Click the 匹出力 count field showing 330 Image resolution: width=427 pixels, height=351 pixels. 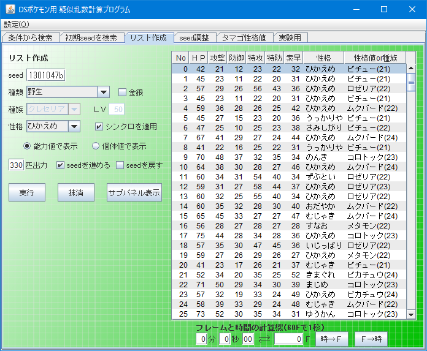16,165
